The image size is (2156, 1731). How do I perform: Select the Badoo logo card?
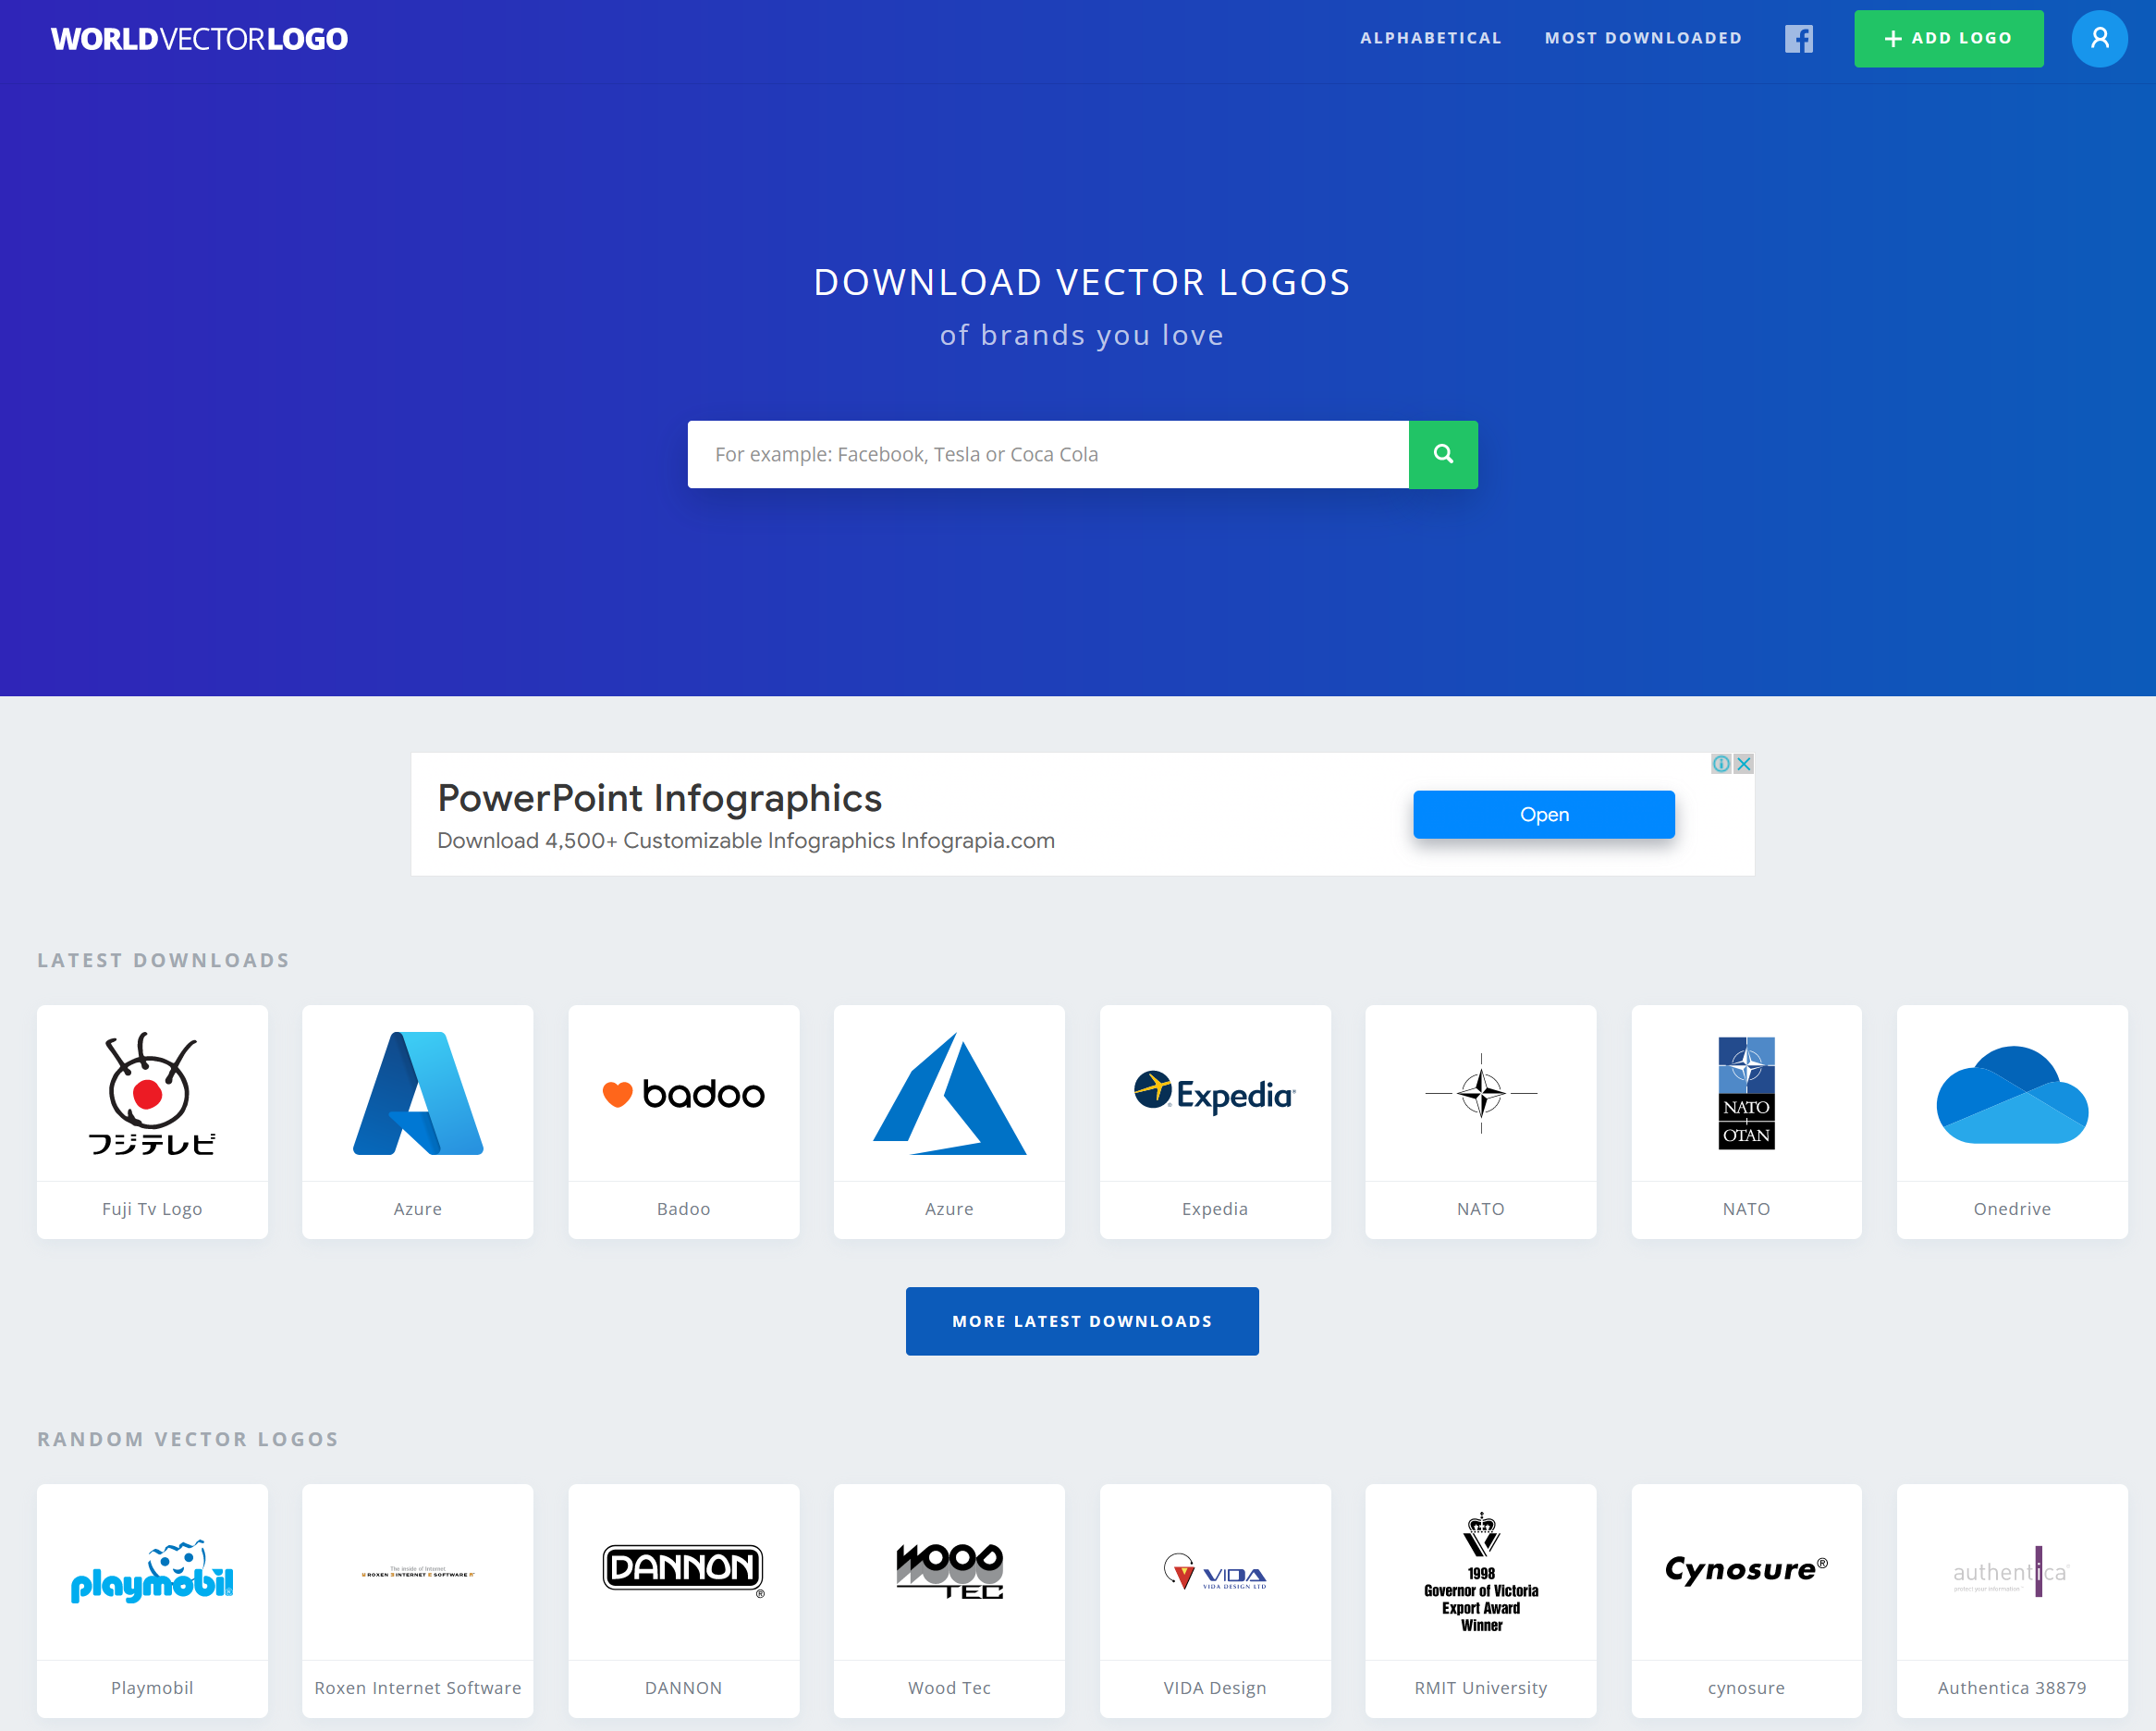[683, 1095]
